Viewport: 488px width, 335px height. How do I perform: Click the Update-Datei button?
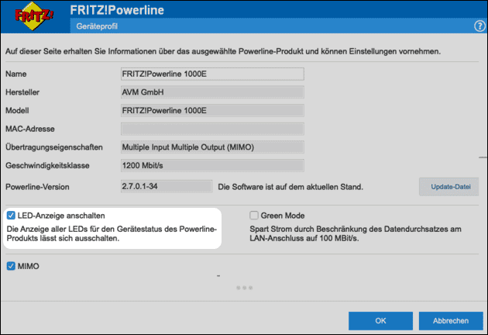pyautogui.click(x=448, y=187)
